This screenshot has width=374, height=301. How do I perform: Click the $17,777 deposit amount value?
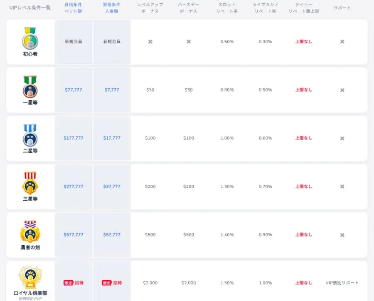point(112,138)
